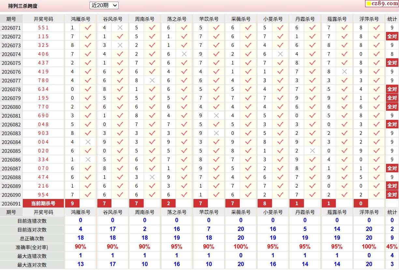Select the 期号 column header at top

pyautogui.click(x=11, y=19)
